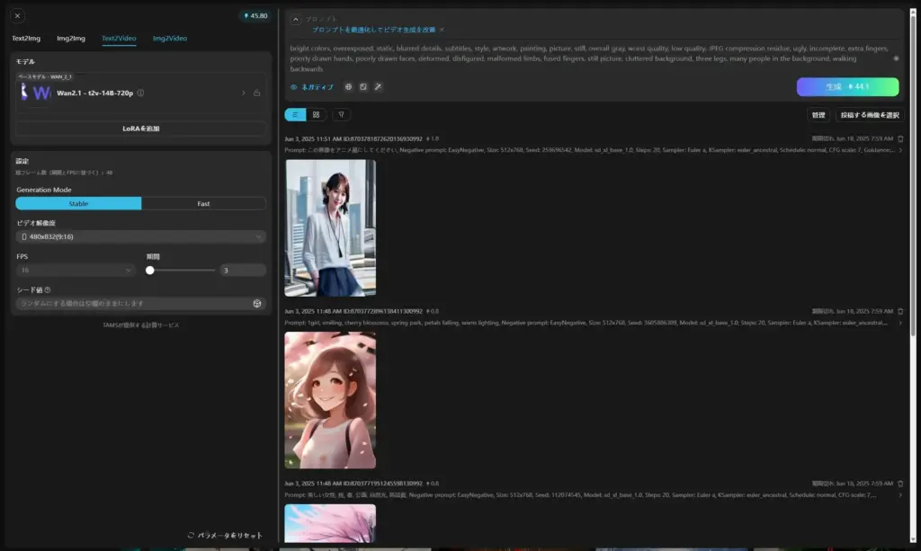This screenshot has width=921, height=551.
Task: Show the seed value help icon
Action: point(48,289)
